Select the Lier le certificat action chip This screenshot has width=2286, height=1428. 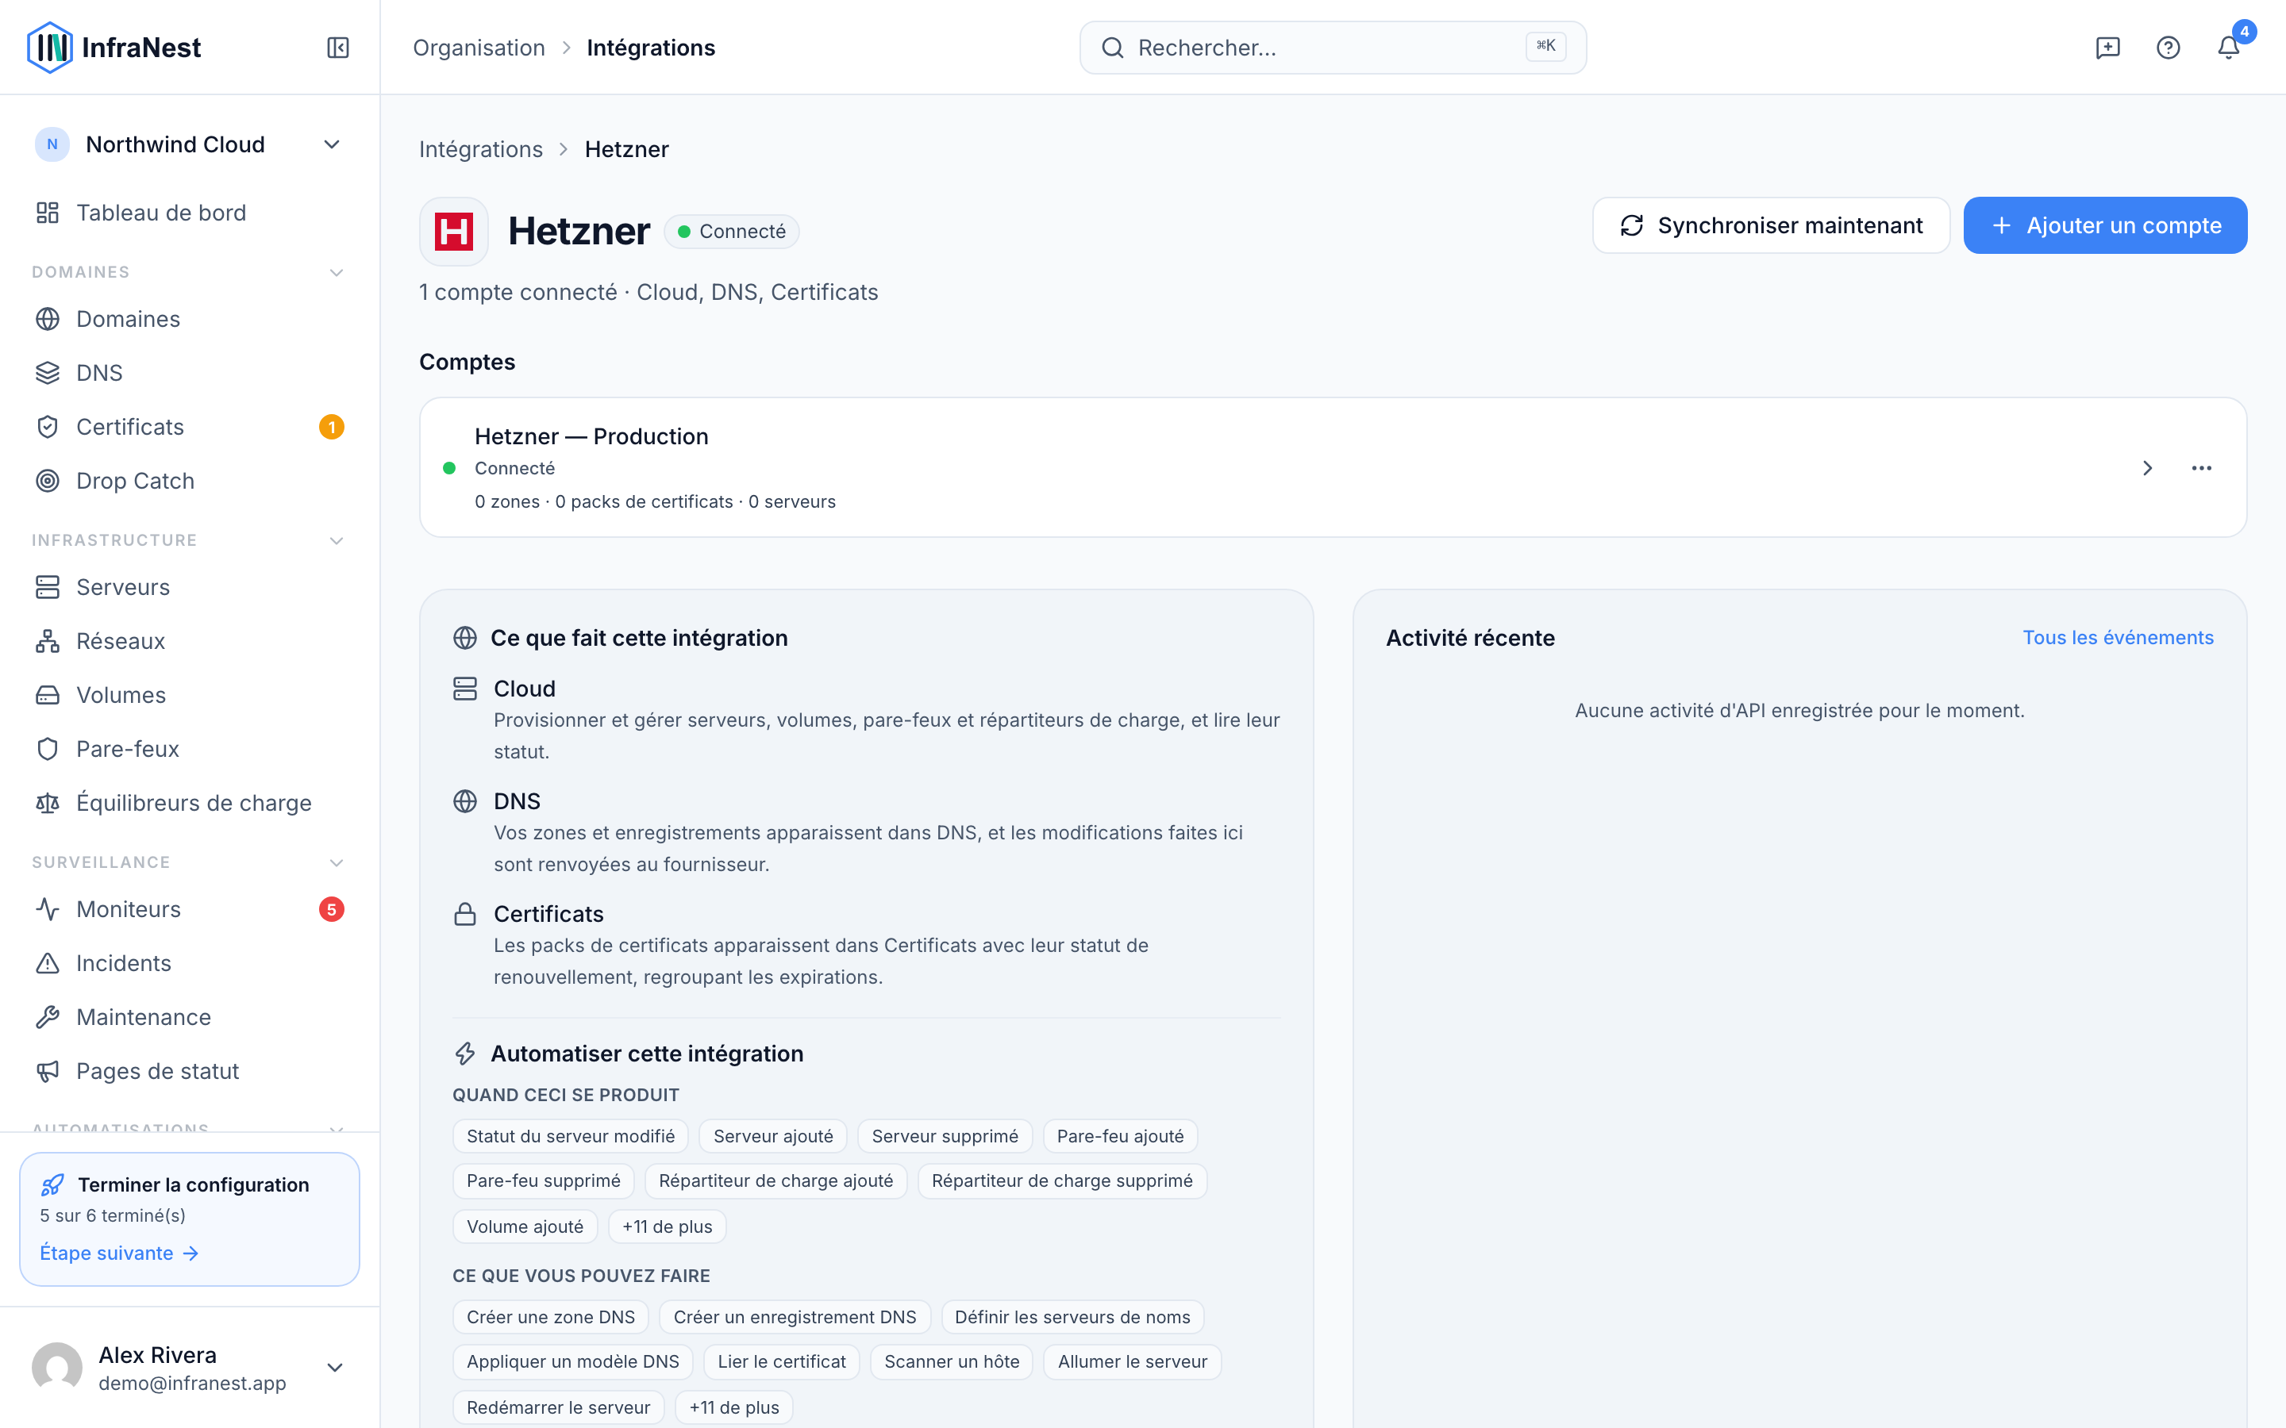point(781,1362)
